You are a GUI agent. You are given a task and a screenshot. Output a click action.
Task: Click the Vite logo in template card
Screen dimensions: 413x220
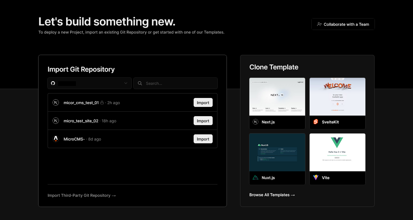click(x=316, y=178)
